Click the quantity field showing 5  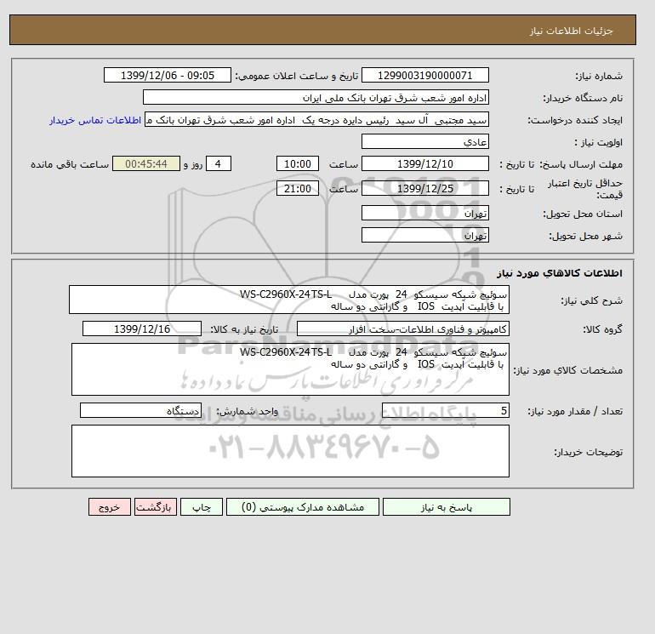coord(445,410)
